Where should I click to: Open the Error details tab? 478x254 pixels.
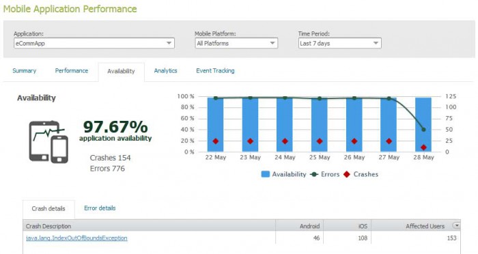coord(100,208)
